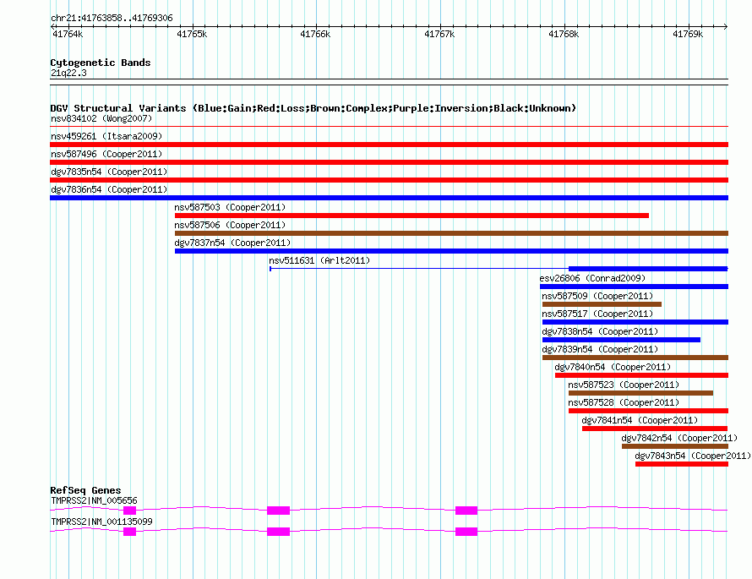
Task: Open dgv7843n54 (Cooper2011) label
Action: (x=693, y=456)
